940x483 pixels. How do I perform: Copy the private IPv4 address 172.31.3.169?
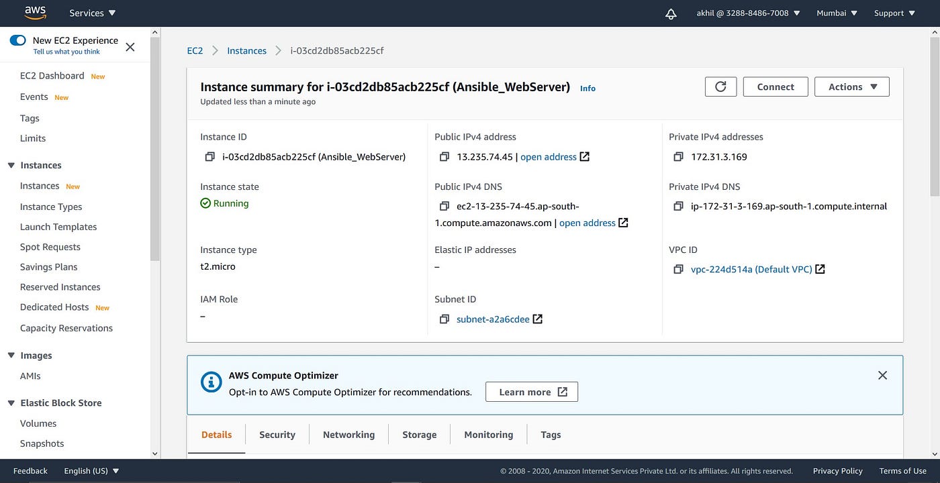678,157
